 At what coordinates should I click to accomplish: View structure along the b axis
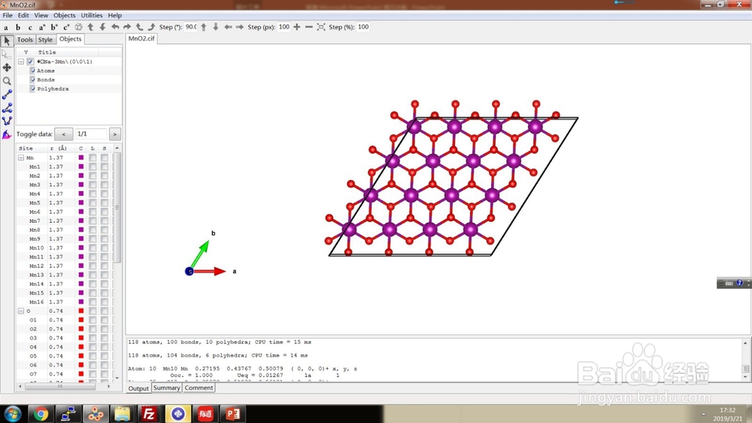coord(18,27)
